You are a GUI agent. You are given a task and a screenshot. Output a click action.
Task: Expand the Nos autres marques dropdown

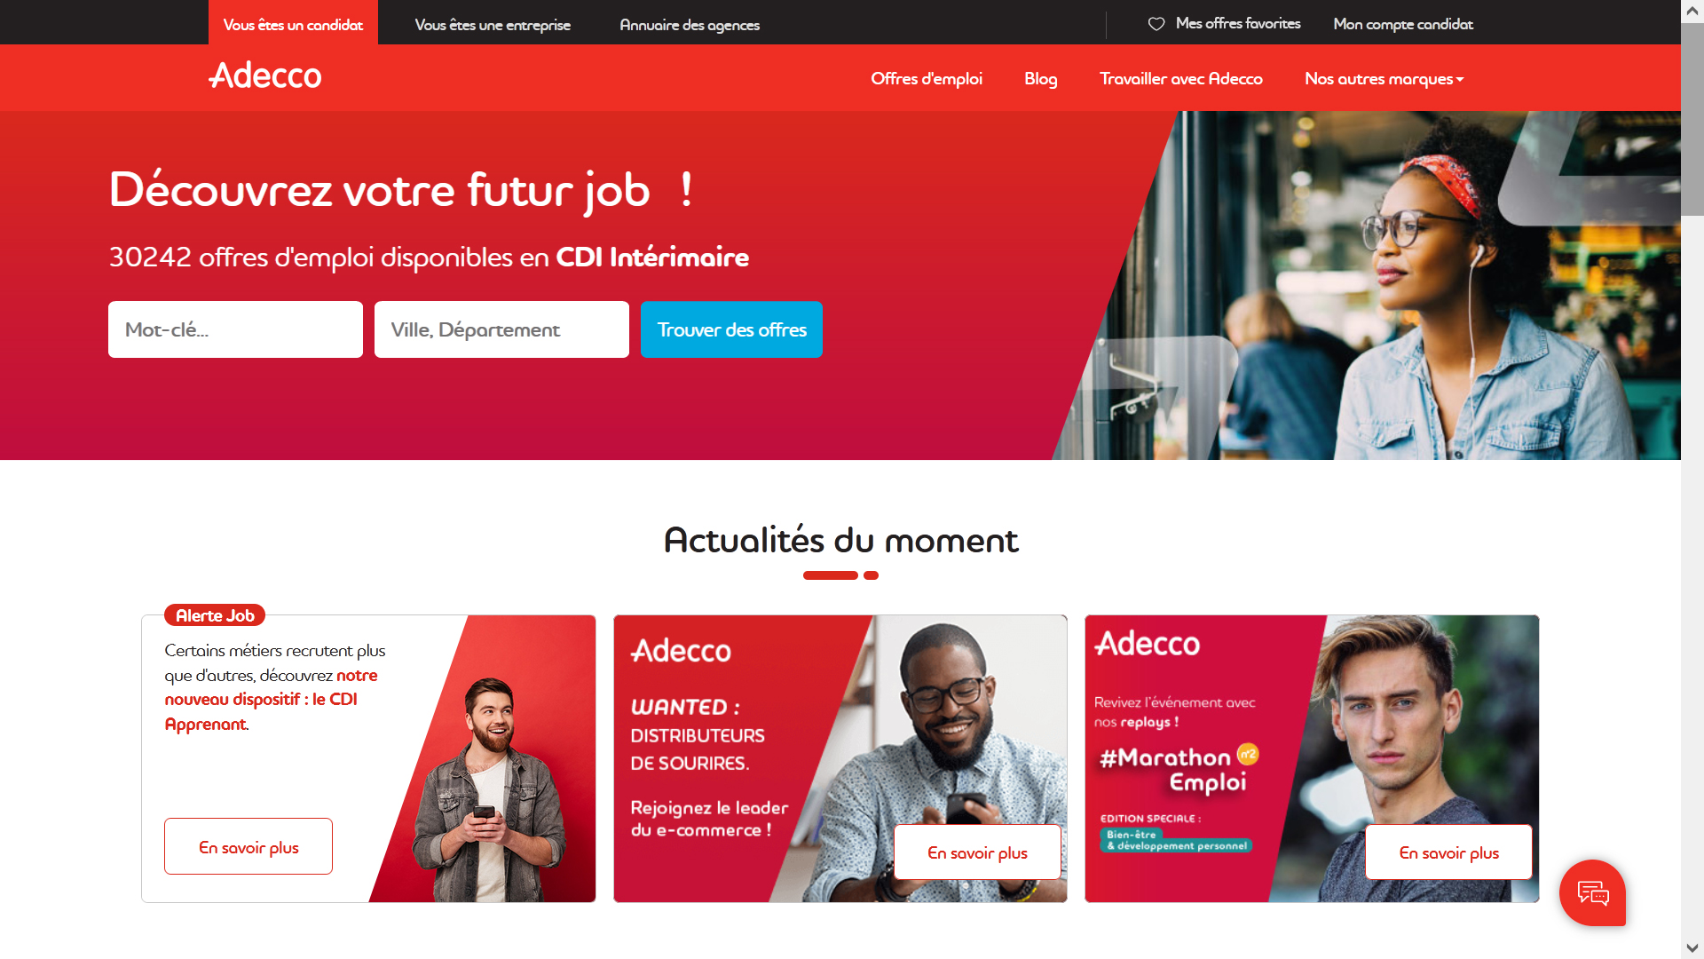pos(1384,79)
